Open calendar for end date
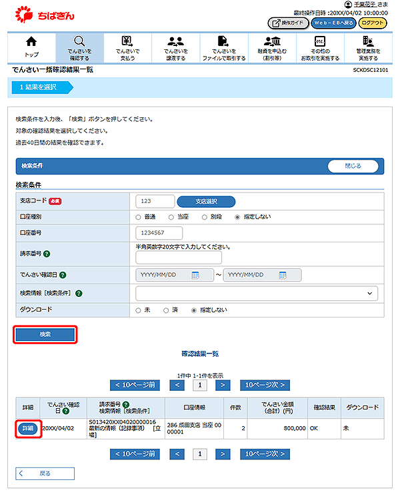This screenshot has width=400, height=496. (x=283, y=275)
